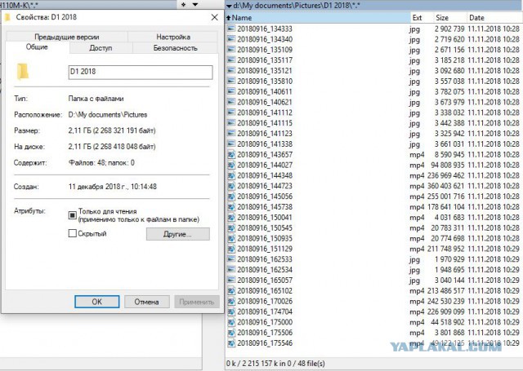Viewport: 523px width, 371px height.
Task: Select the image icon of 20180916_165057
Action: (231, 280)
